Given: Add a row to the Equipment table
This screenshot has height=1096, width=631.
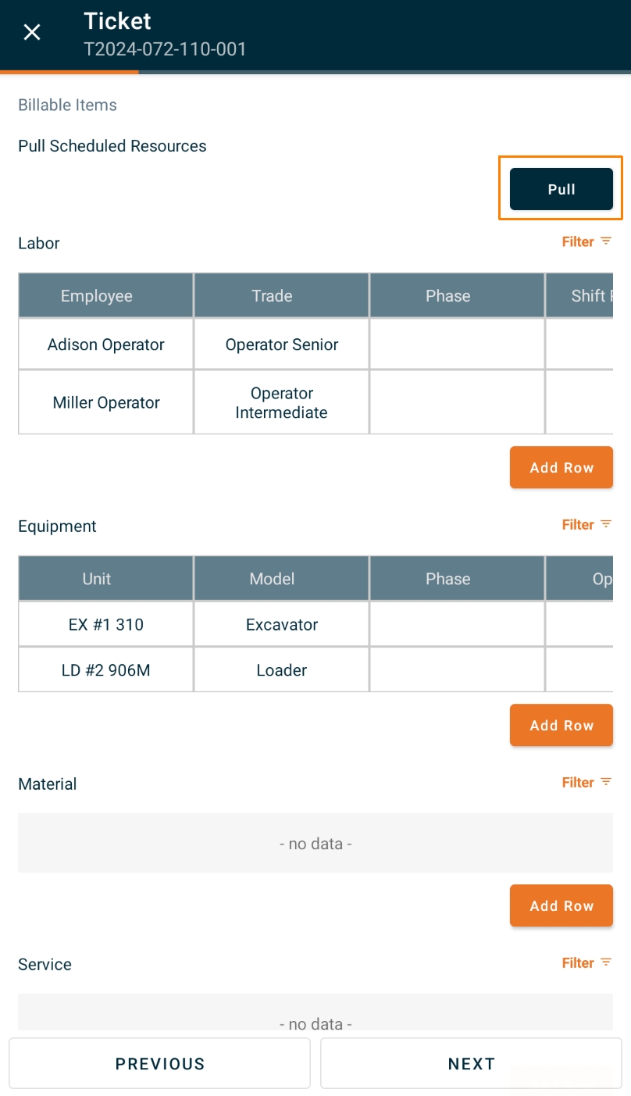Looking at the screenshot, I should (561, 725).
